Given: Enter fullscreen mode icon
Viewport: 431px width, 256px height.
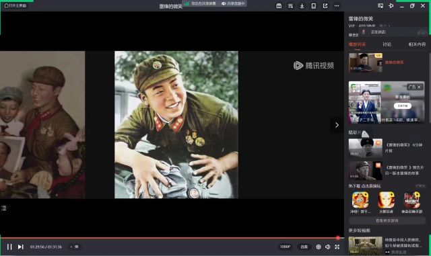Looking at the screenshot, I should coord(337,247).
